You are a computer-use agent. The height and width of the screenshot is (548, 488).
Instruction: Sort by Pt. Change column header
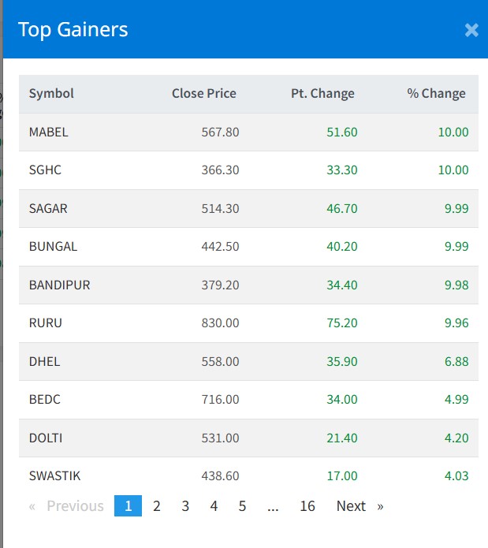[x=322, y=94]
